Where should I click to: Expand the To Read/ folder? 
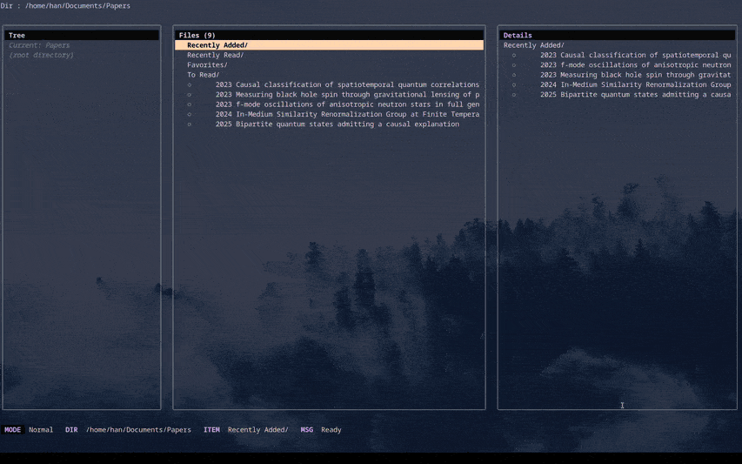(203, 75)
